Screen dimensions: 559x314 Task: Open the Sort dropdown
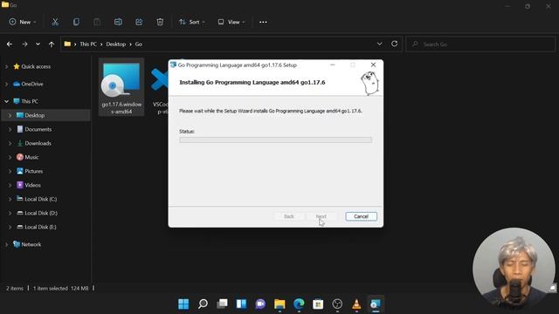192,22
